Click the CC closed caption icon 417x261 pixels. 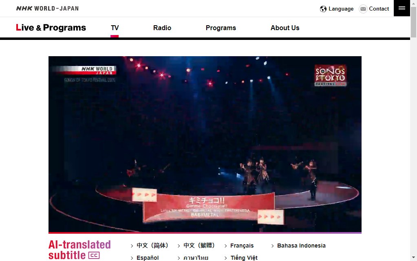pos(94,255)
